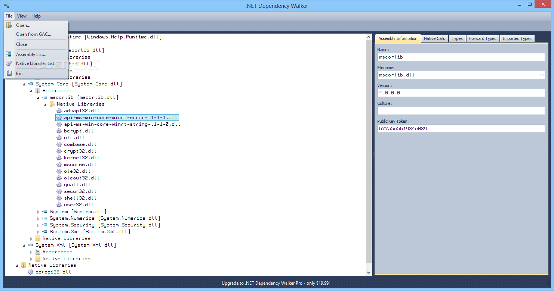The height and width of the screenshot is (291, 554).
Task: Click gear icon next to bcrypt.dll
Action: click(59, 131)
